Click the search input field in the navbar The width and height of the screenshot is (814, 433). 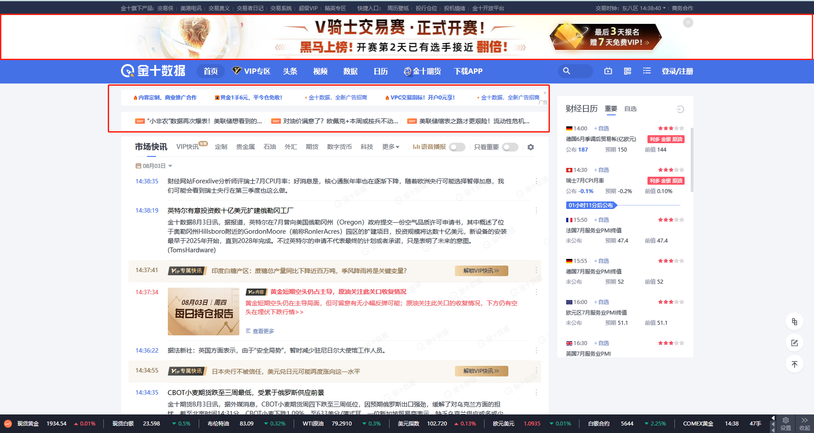(579, 71)
